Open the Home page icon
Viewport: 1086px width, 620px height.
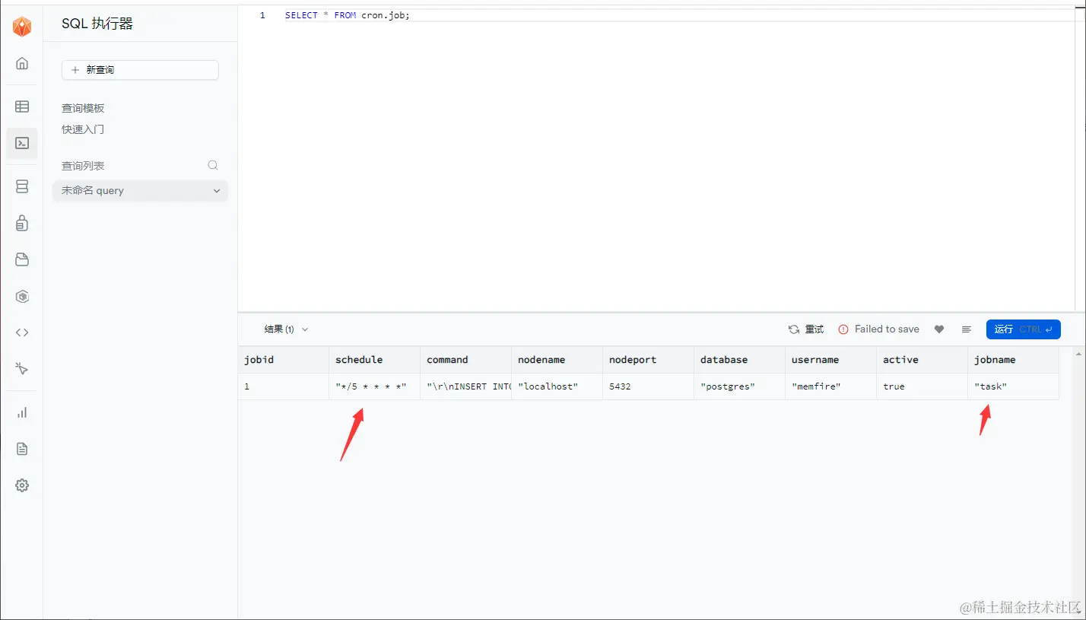[x=22, y=63]
